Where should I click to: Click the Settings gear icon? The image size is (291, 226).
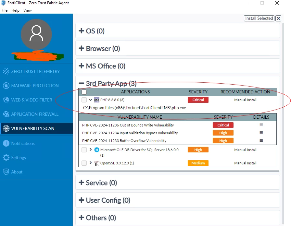click(6, 158)
